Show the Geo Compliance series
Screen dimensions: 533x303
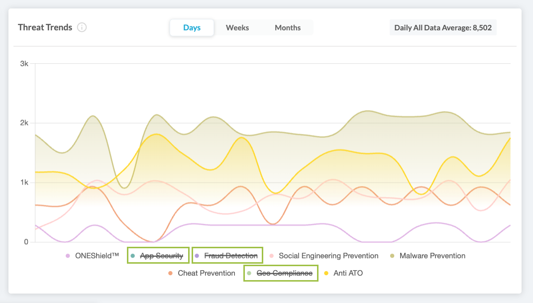[x=284, y=273]
